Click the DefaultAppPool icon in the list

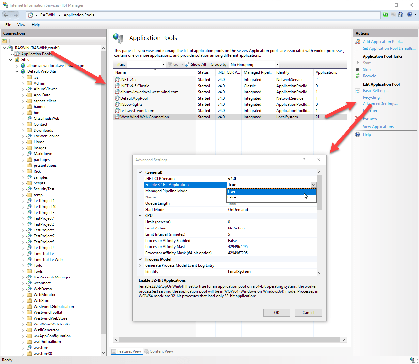(117, 98)
